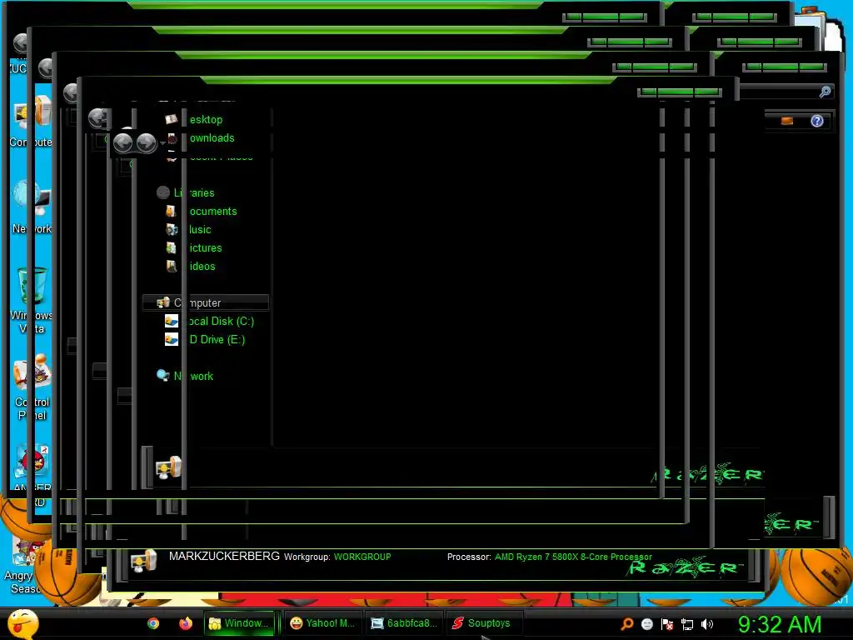
Task: Click the Local Disk (C:) drive icon
Action: click(172, 321)
